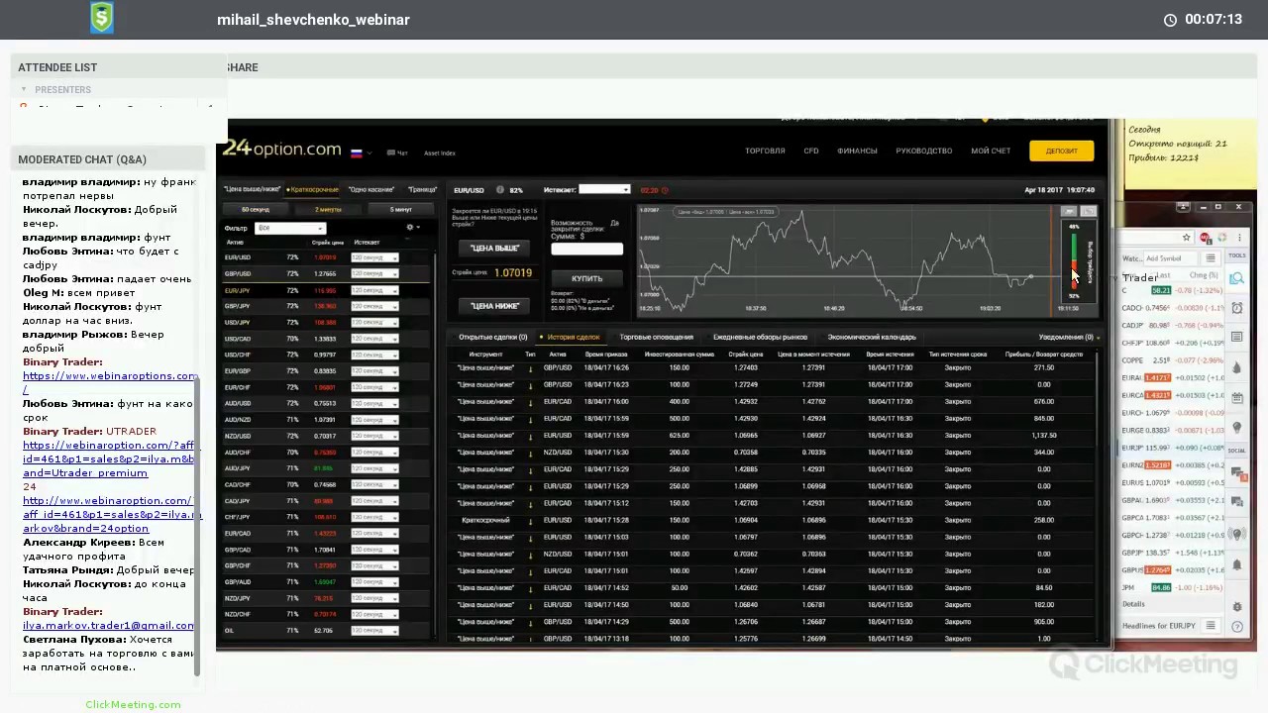Screen dimensions: 1268x713
Task: Click the bell notifications icon in sidebar
Action: point(1236,565)
